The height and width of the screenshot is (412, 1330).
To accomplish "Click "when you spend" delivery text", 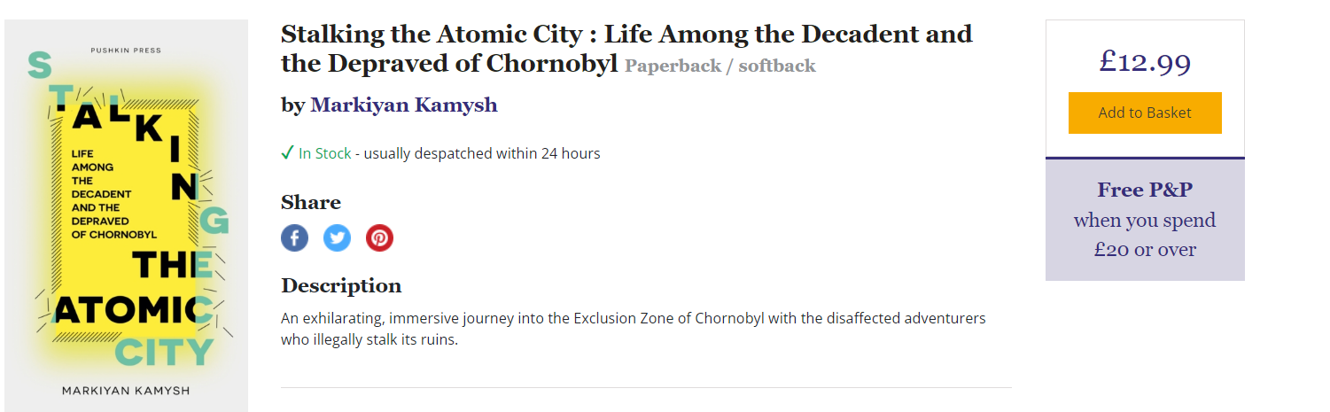I will pyautogui.click(x=1145, y=220).
